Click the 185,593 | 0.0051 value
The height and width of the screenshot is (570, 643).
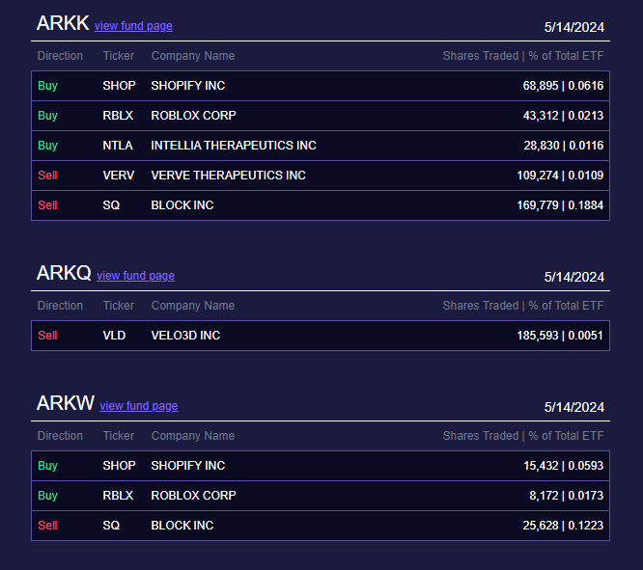point(560,336)
